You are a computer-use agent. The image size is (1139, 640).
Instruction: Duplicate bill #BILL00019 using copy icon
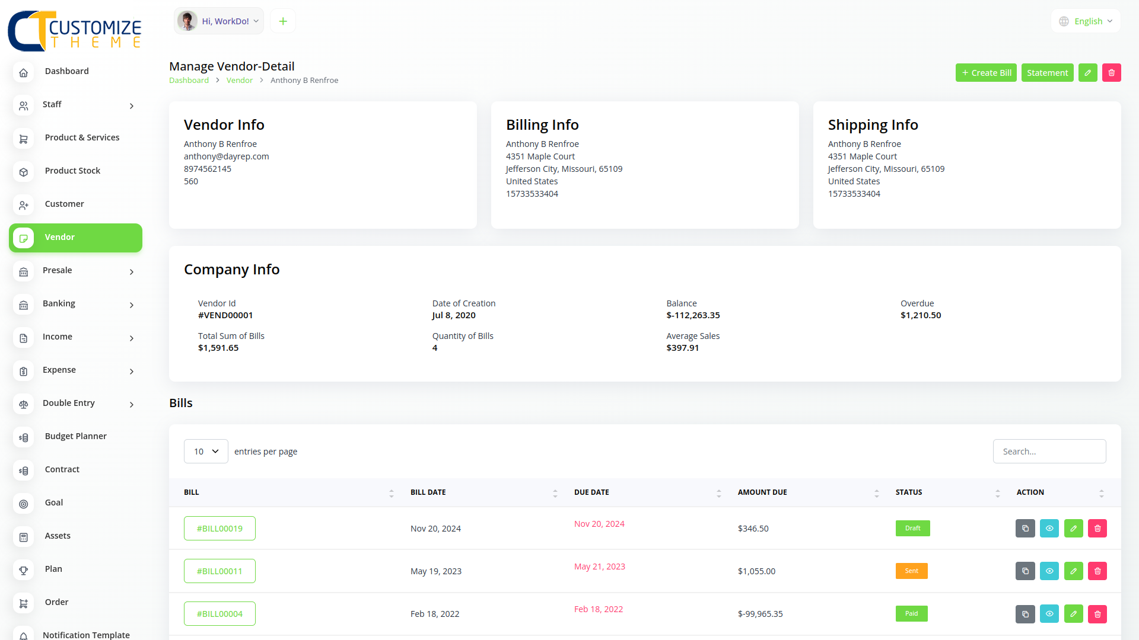pyautogui.click(x=1025, y=529)
